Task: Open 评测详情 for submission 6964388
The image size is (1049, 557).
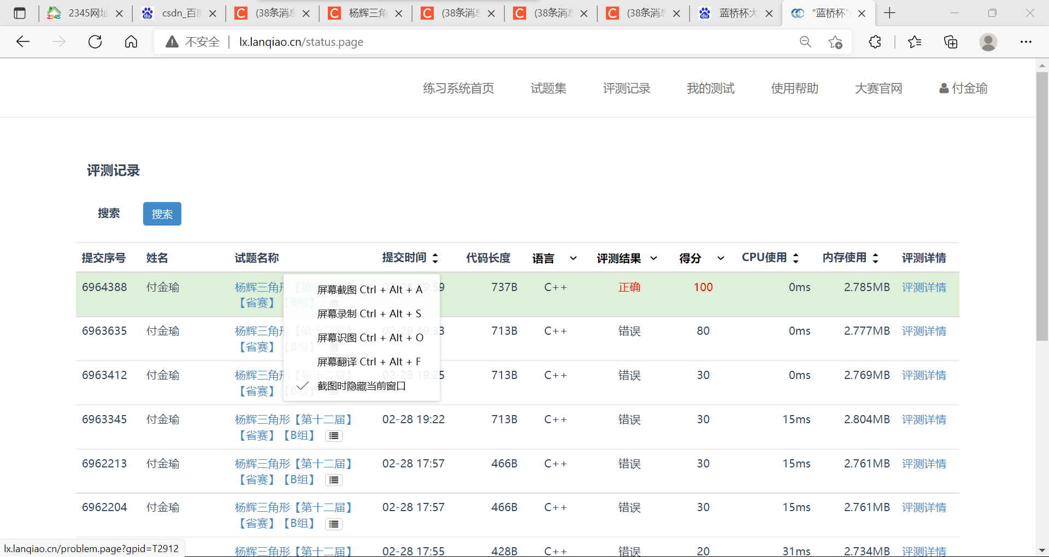Action: [x=924, y=287]
